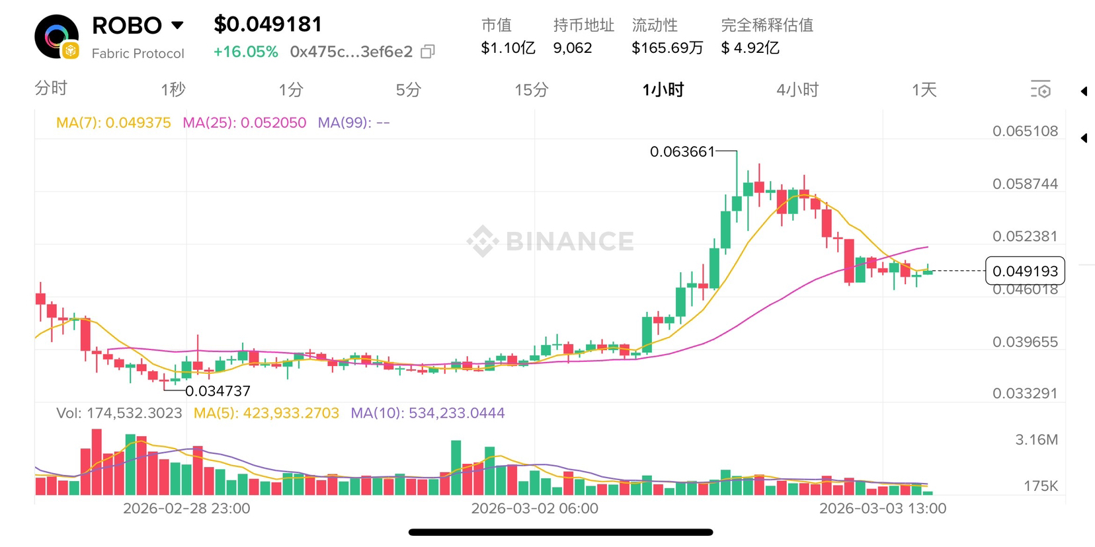Switch to the 分时 chart view
The width and height of the screenshot is (1095, 547).
(51, 89)
